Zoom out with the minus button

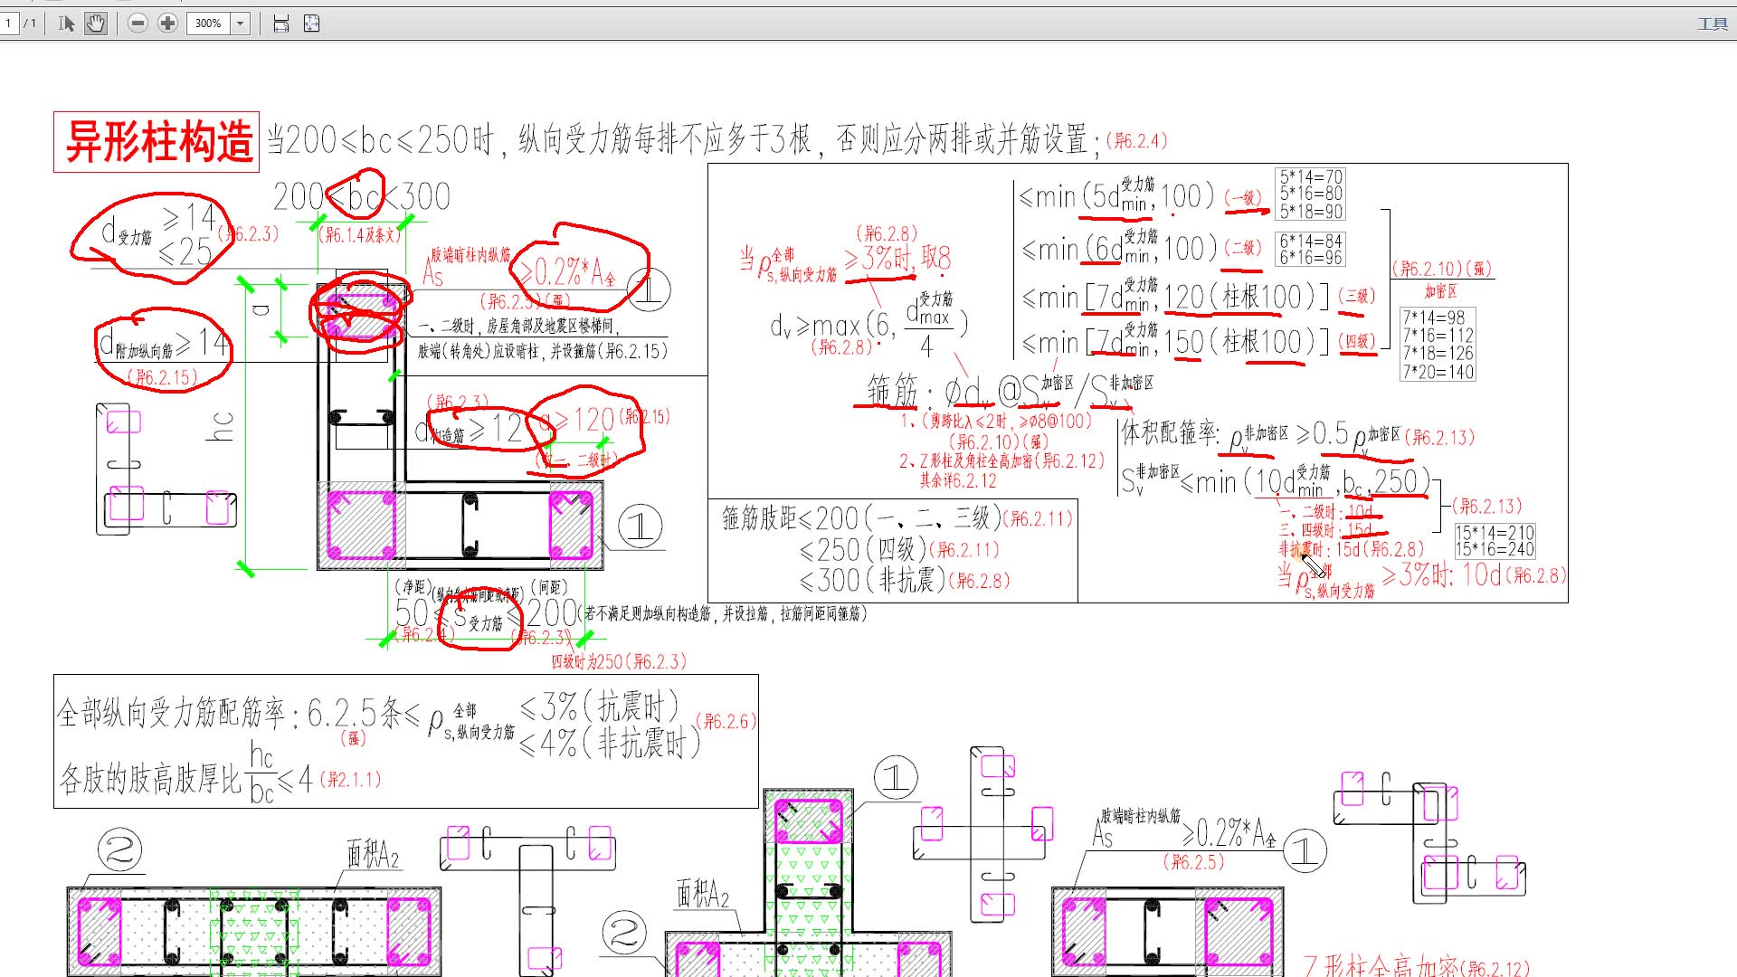tap(138, 24)
